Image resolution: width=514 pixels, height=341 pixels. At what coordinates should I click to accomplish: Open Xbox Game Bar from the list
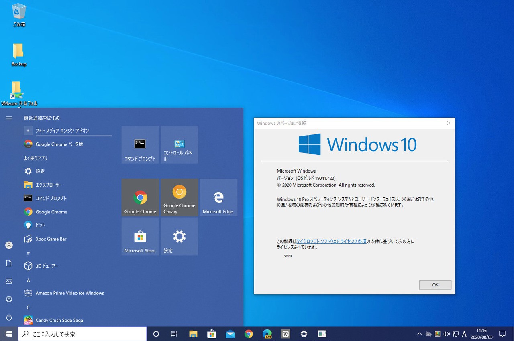coord(67,239)
